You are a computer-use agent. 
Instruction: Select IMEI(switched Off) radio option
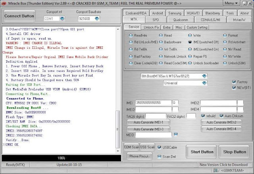pyautogui.click(x=190, y=42)
